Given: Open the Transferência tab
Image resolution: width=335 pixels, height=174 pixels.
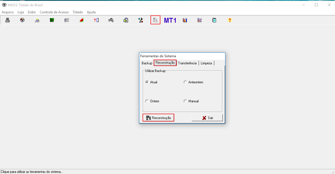Looking at the screenshot, I should pos(187,63).
